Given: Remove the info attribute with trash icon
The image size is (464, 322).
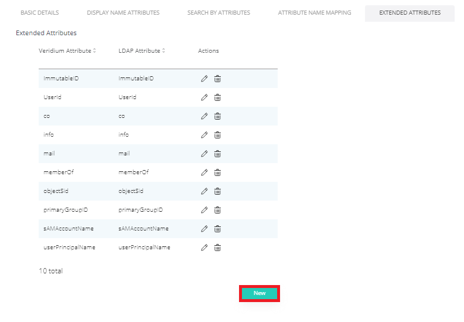Looking at the screenshot, I should [217, 135].
